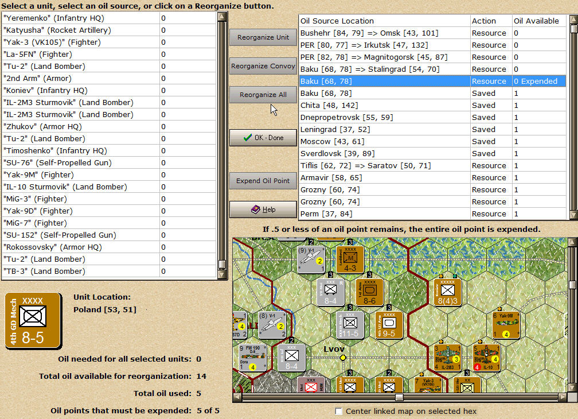Click Reorganize All button
578x419 pixels.
click(x=263, y=95)
